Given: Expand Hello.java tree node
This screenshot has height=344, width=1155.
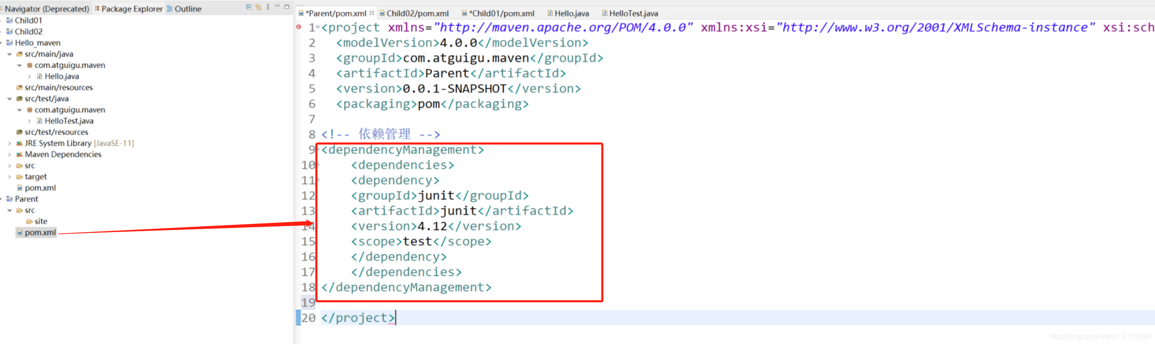Looking at the screenshot, I should (29, 76).
